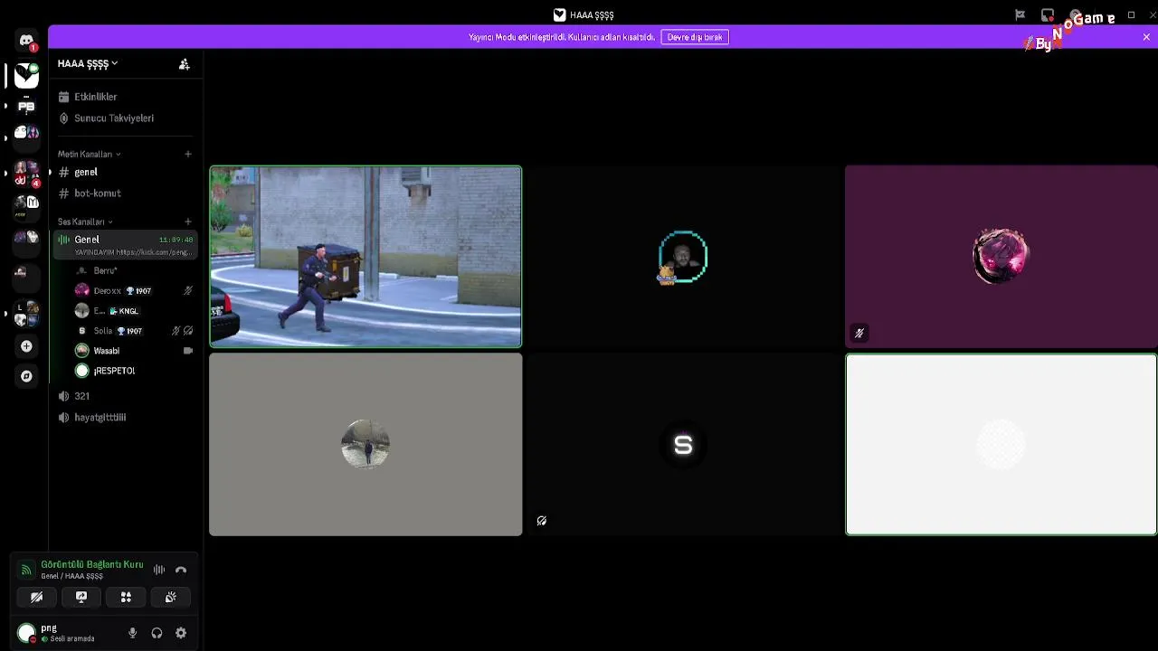Share your screen button

pyautogui.click(x=81, y=597)
